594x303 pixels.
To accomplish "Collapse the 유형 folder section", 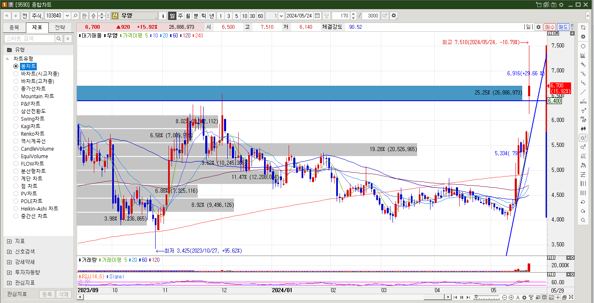I will pyautogui.click(x=9, y=50).
